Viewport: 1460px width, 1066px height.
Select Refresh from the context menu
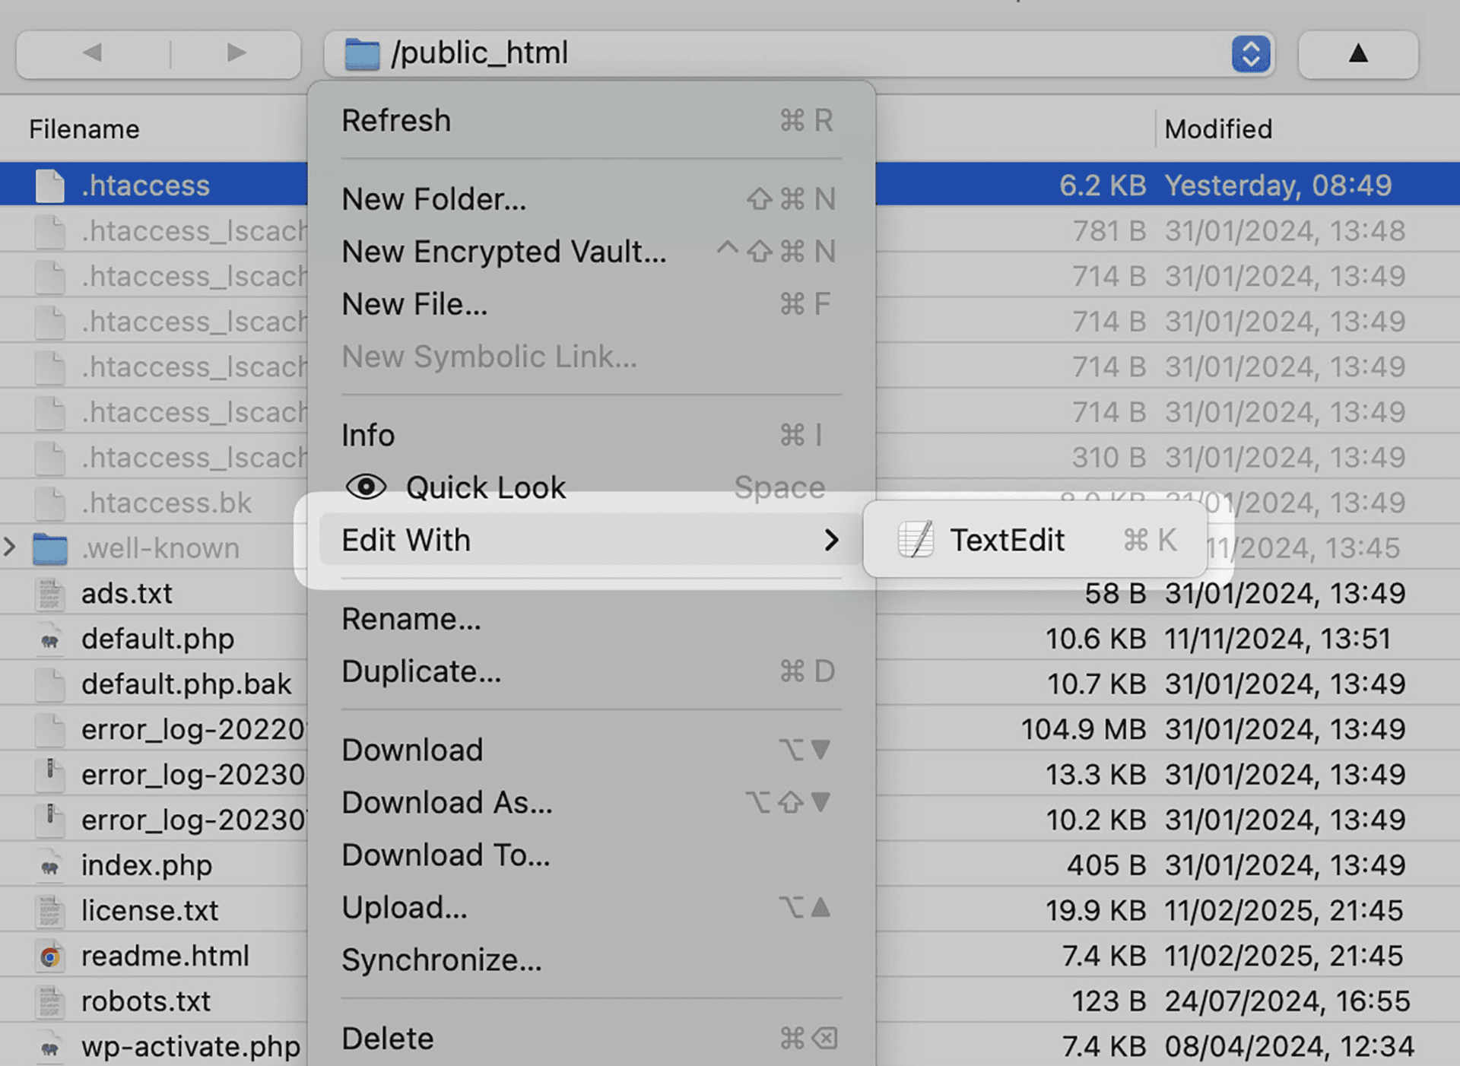tap(396, 119)
